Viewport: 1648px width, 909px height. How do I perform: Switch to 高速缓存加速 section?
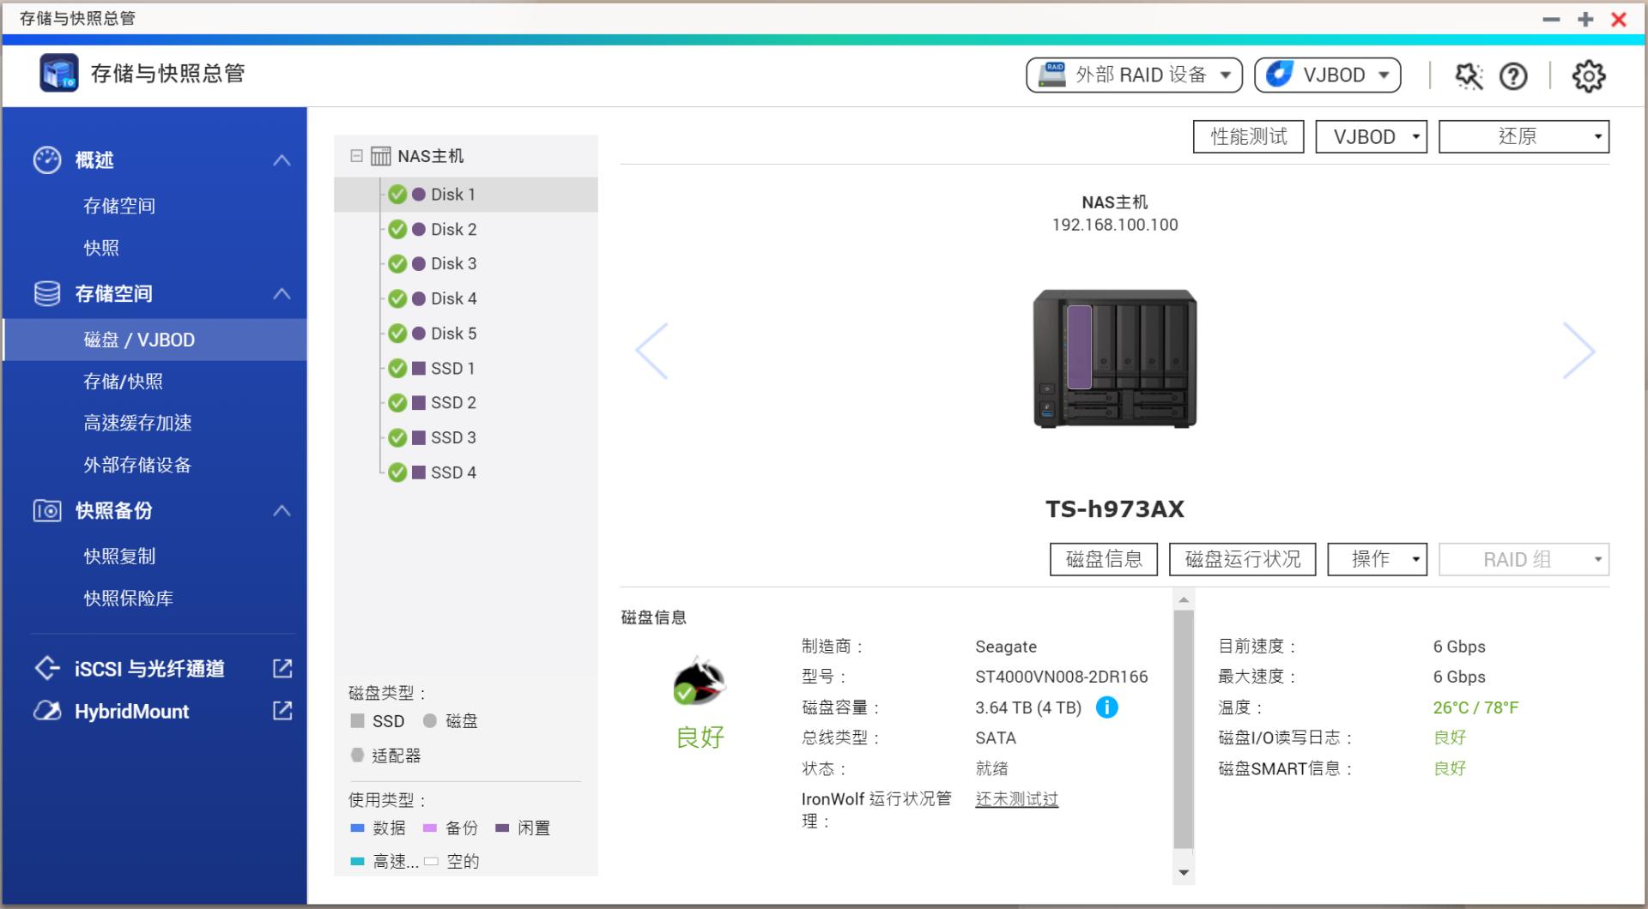[x=138, y=423]
